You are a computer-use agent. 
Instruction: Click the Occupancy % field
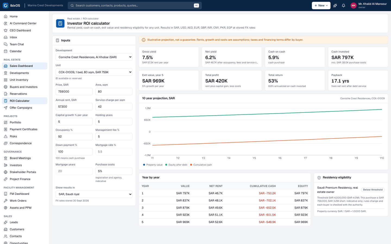point(74,137)
